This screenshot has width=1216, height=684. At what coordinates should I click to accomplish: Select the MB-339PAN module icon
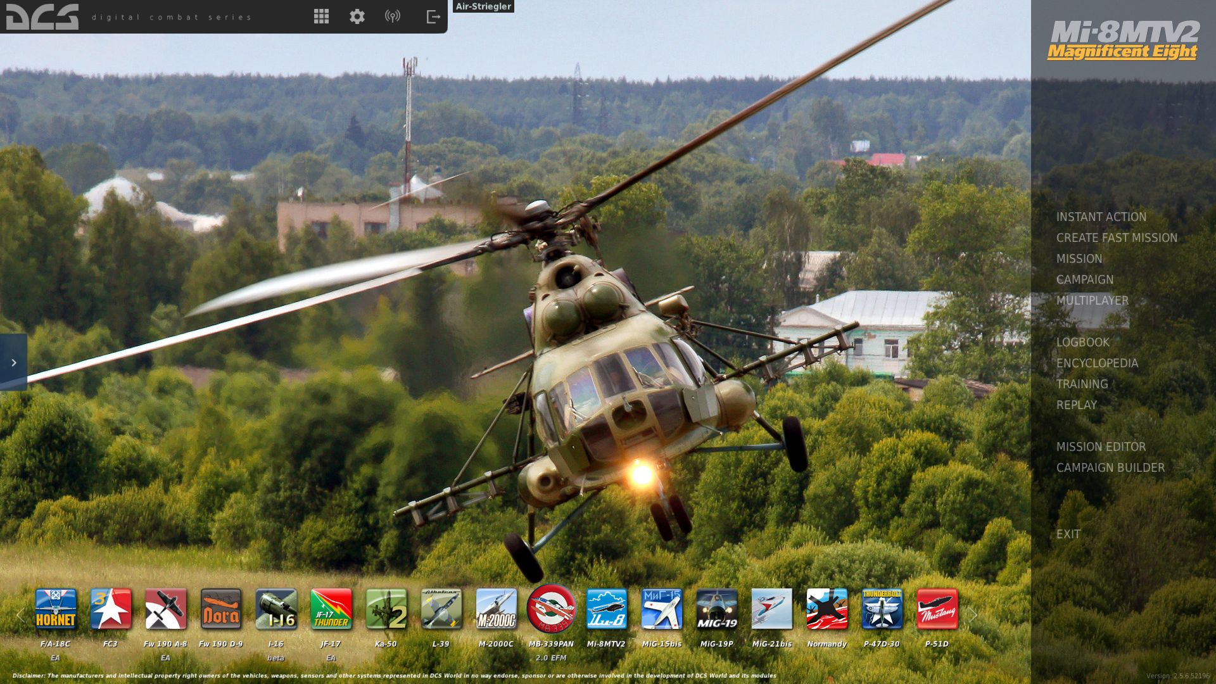(551, 609)
